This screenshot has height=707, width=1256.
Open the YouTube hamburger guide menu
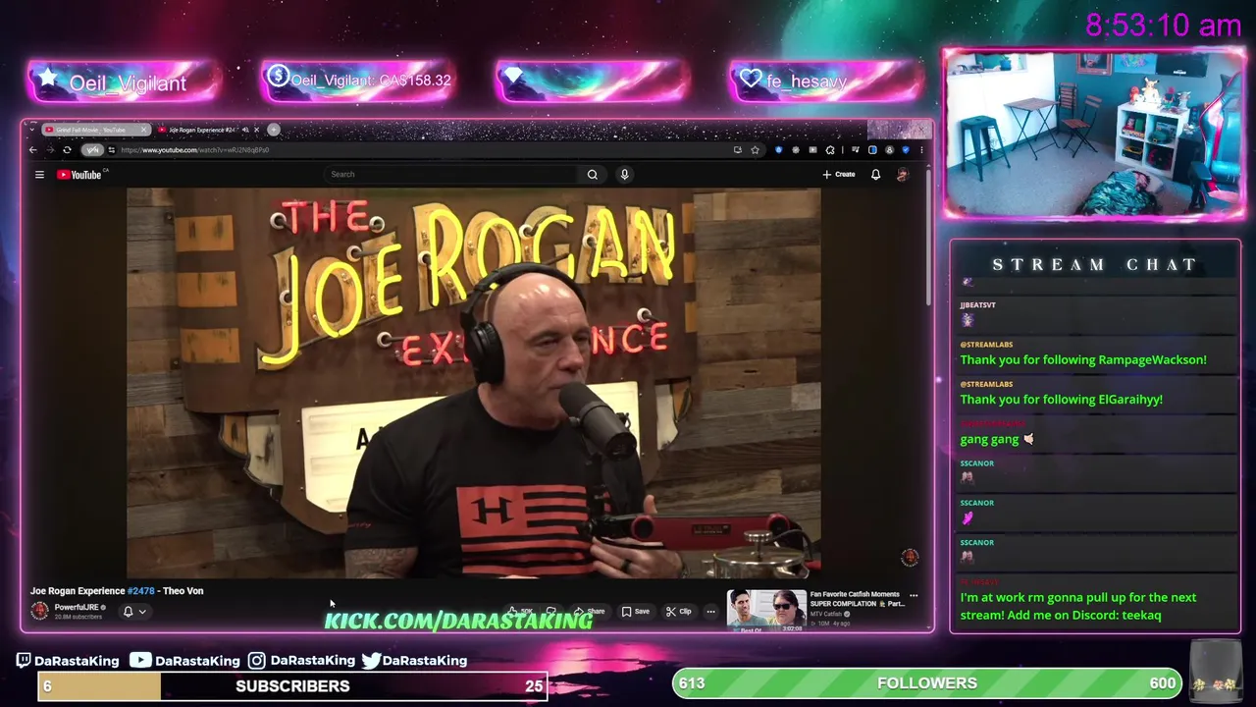(39, 175)
